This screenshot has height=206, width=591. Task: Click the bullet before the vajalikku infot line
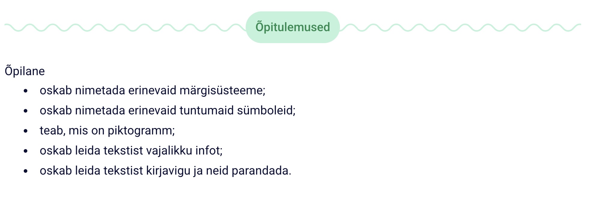(x=26, y=151)
